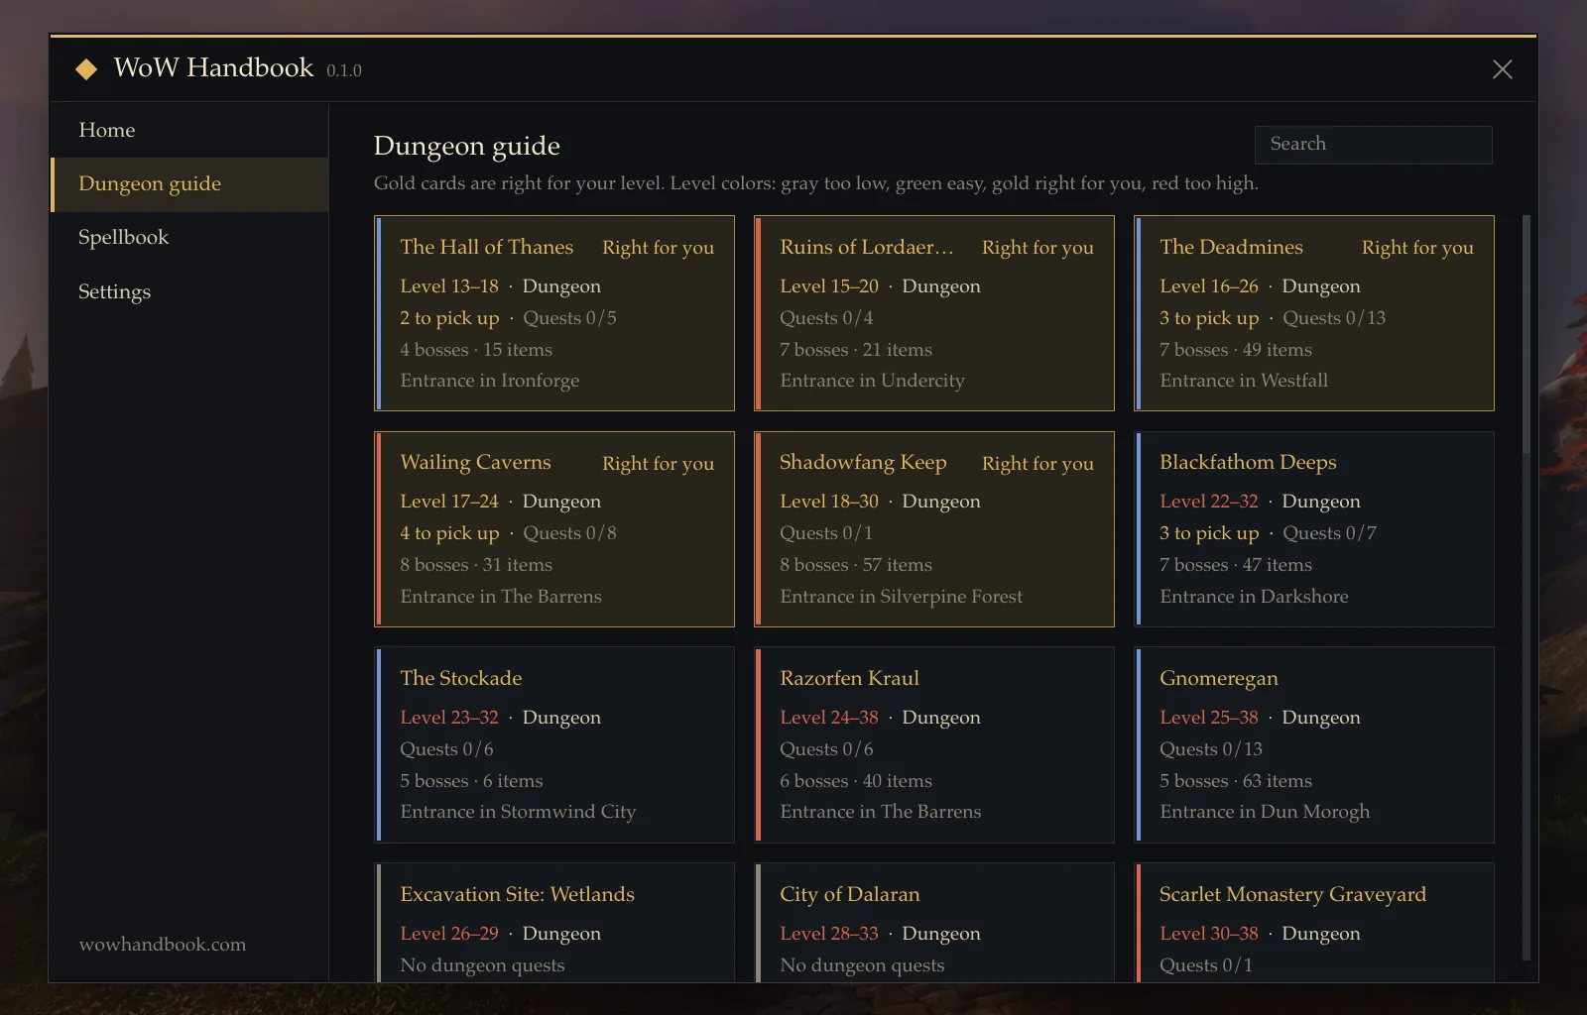The image size is (1587, 1015).
Task: Click 'Entrance in Stormwind City' text
Action: point(518,811)
